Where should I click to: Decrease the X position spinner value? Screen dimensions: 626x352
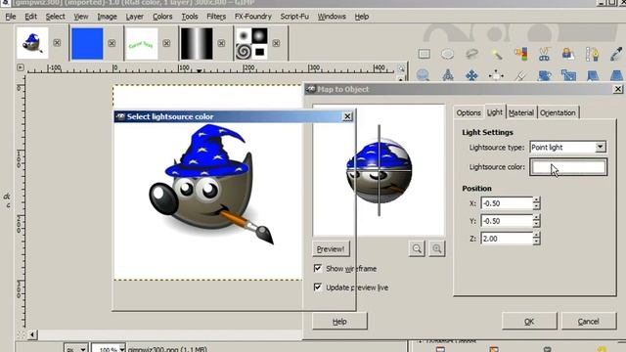pos(537,206)
